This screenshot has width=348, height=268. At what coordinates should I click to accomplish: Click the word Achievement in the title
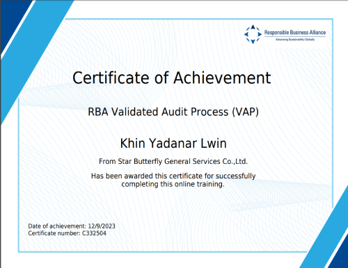222,78
